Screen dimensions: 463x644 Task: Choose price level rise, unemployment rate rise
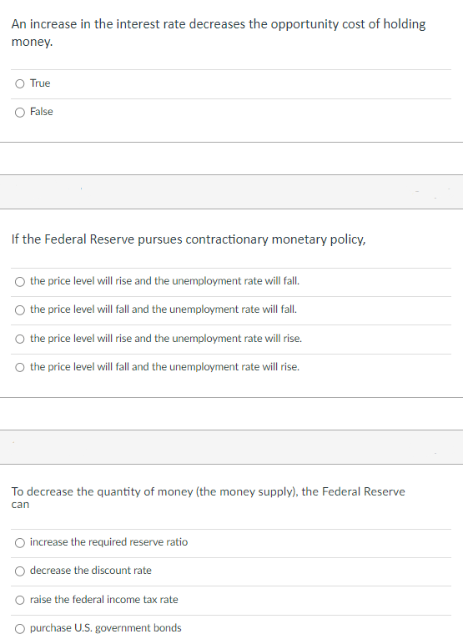[x=20, y=340]
